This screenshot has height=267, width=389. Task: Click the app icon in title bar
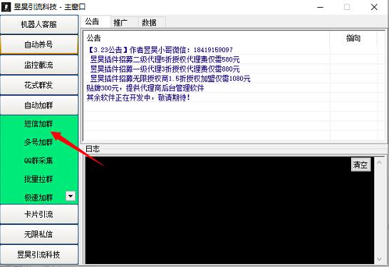pos(6,6)
